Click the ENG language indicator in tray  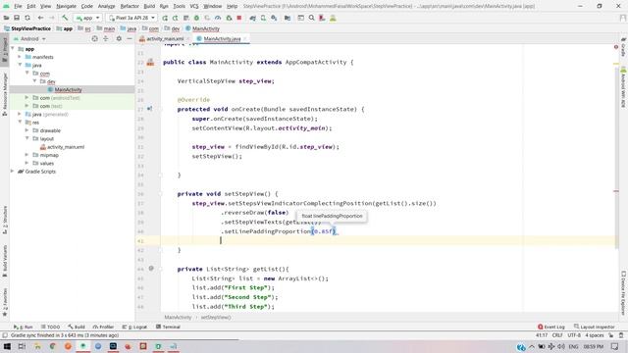point(573,346)
